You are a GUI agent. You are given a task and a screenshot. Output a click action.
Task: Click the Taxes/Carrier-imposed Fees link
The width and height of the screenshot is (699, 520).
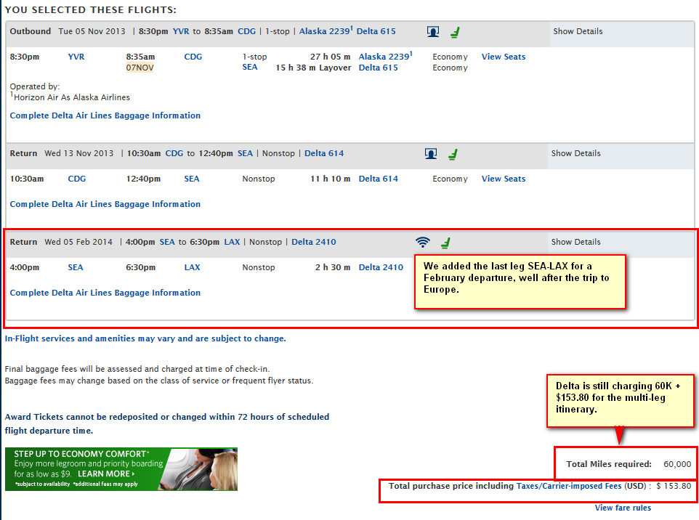(569, 486)
